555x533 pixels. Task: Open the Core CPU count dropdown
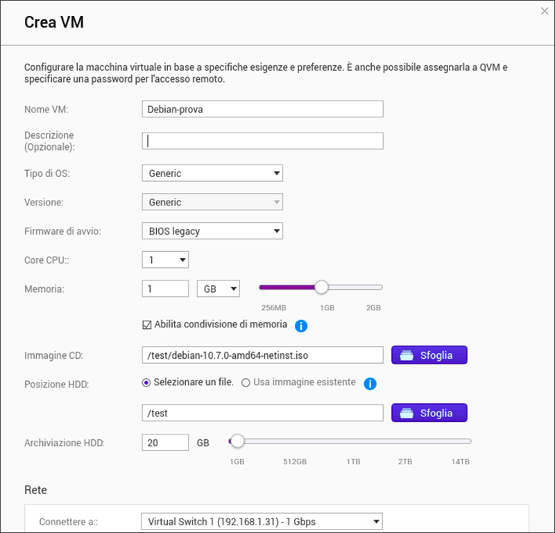165,260
